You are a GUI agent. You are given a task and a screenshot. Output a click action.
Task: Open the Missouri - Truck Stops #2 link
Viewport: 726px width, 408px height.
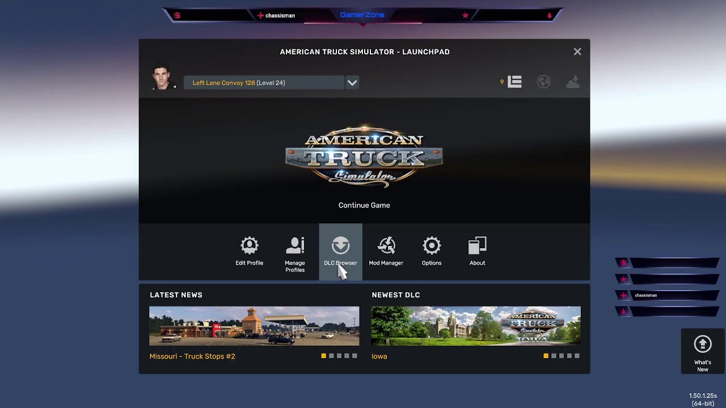(192, 356)
